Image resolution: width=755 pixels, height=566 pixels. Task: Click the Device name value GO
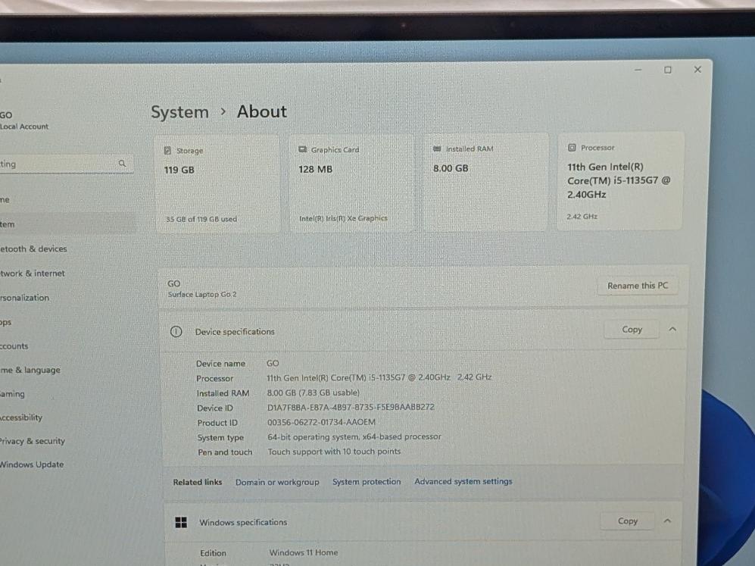(x=273, y=363)
